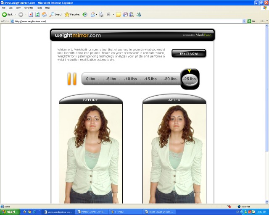The image size is (269, 215).
Task: Open the Tools menu
Action: [x=39, y=8]
